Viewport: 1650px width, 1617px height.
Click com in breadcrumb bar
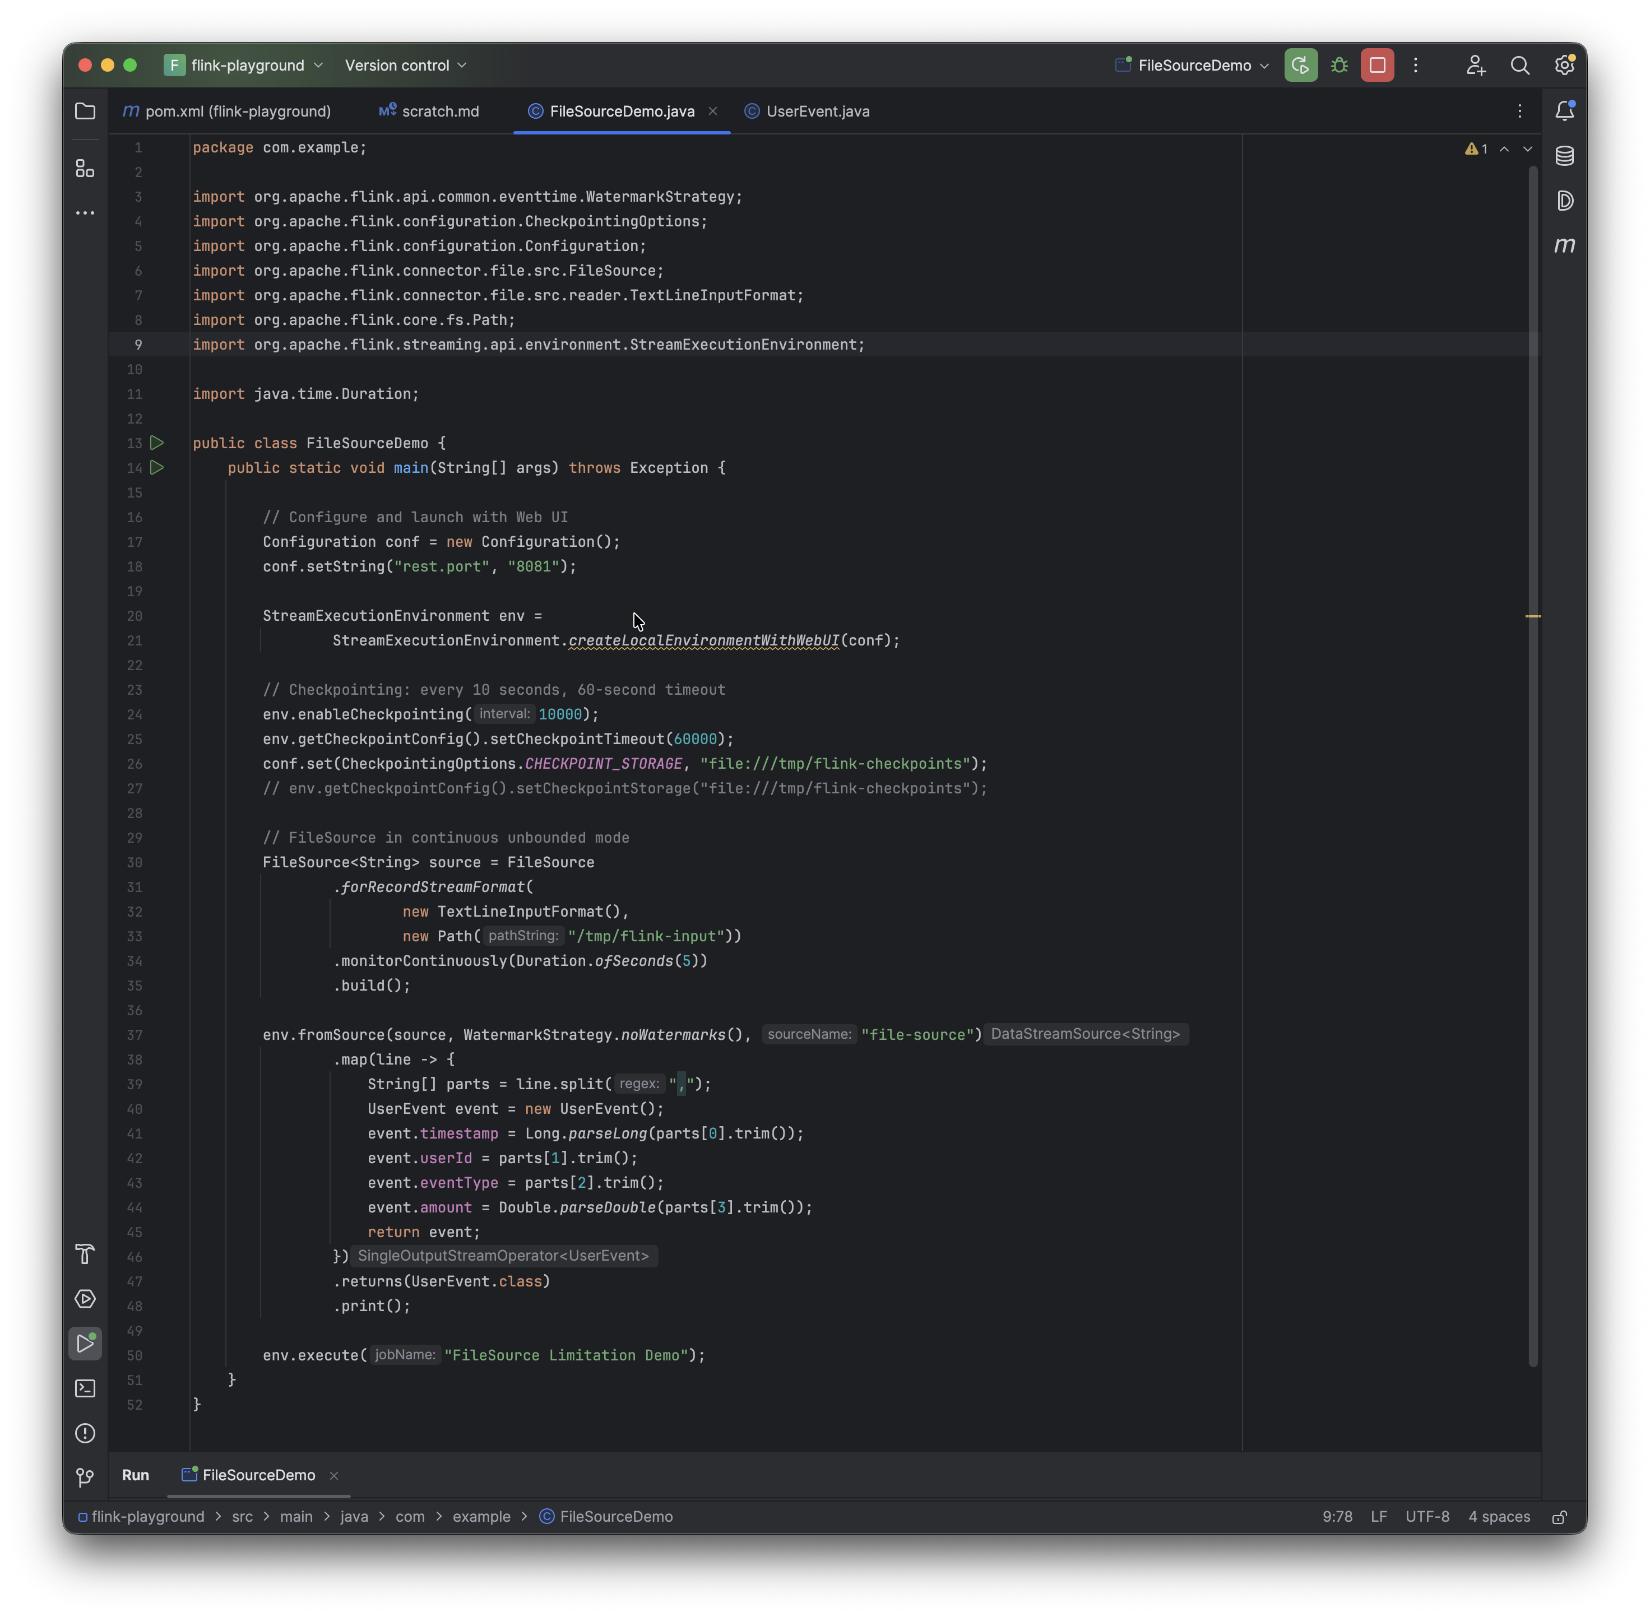click(410, 1517)
